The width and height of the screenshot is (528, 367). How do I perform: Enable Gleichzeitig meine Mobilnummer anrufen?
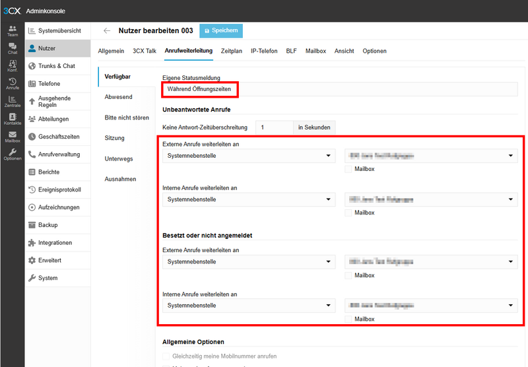(166, 356)
